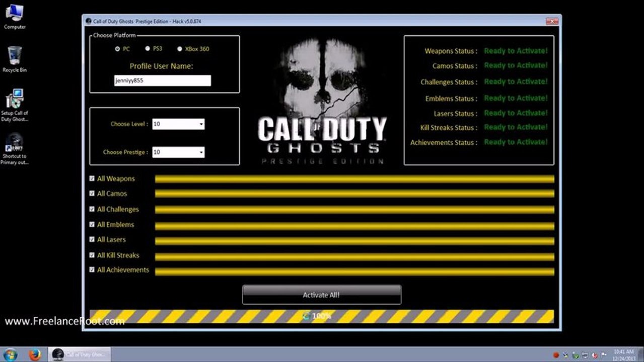Open the Choose Prestige dropdown
Screen dimensions: 644x362
pyautogui.click(x=178, y=152)
